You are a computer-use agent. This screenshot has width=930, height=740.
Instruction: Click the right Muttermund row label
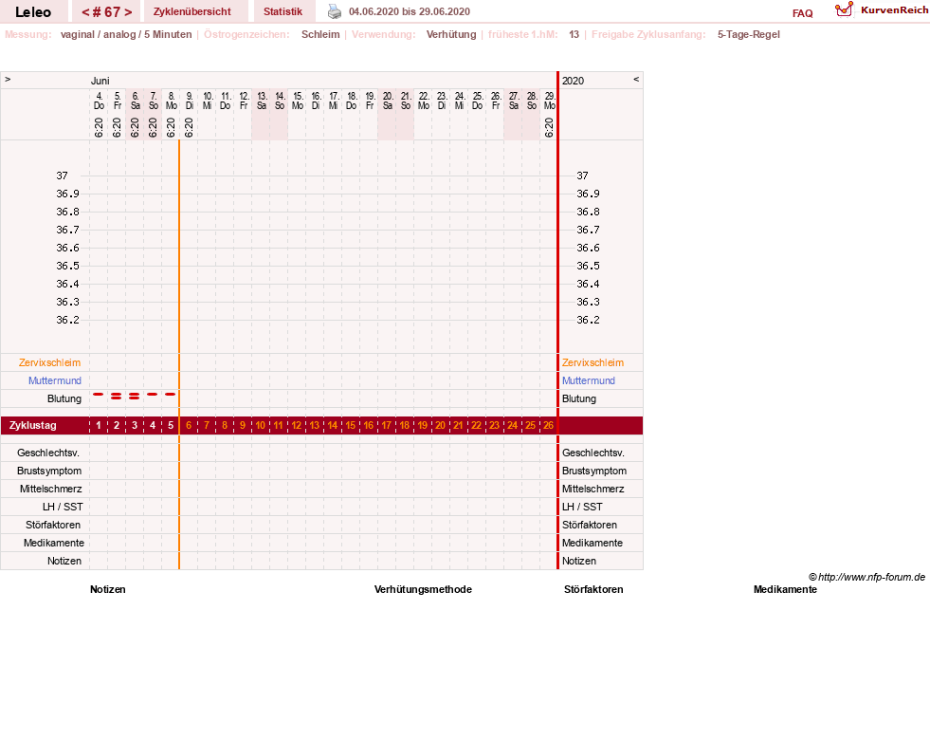(589, 380)
